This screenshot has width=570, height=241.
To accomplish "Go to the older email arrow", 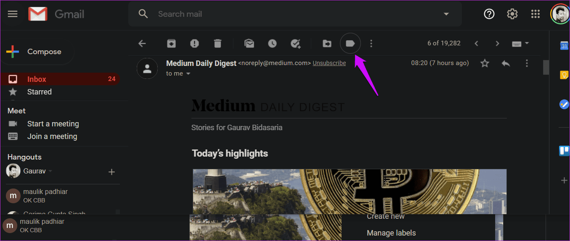I will (x=497, y=43).
